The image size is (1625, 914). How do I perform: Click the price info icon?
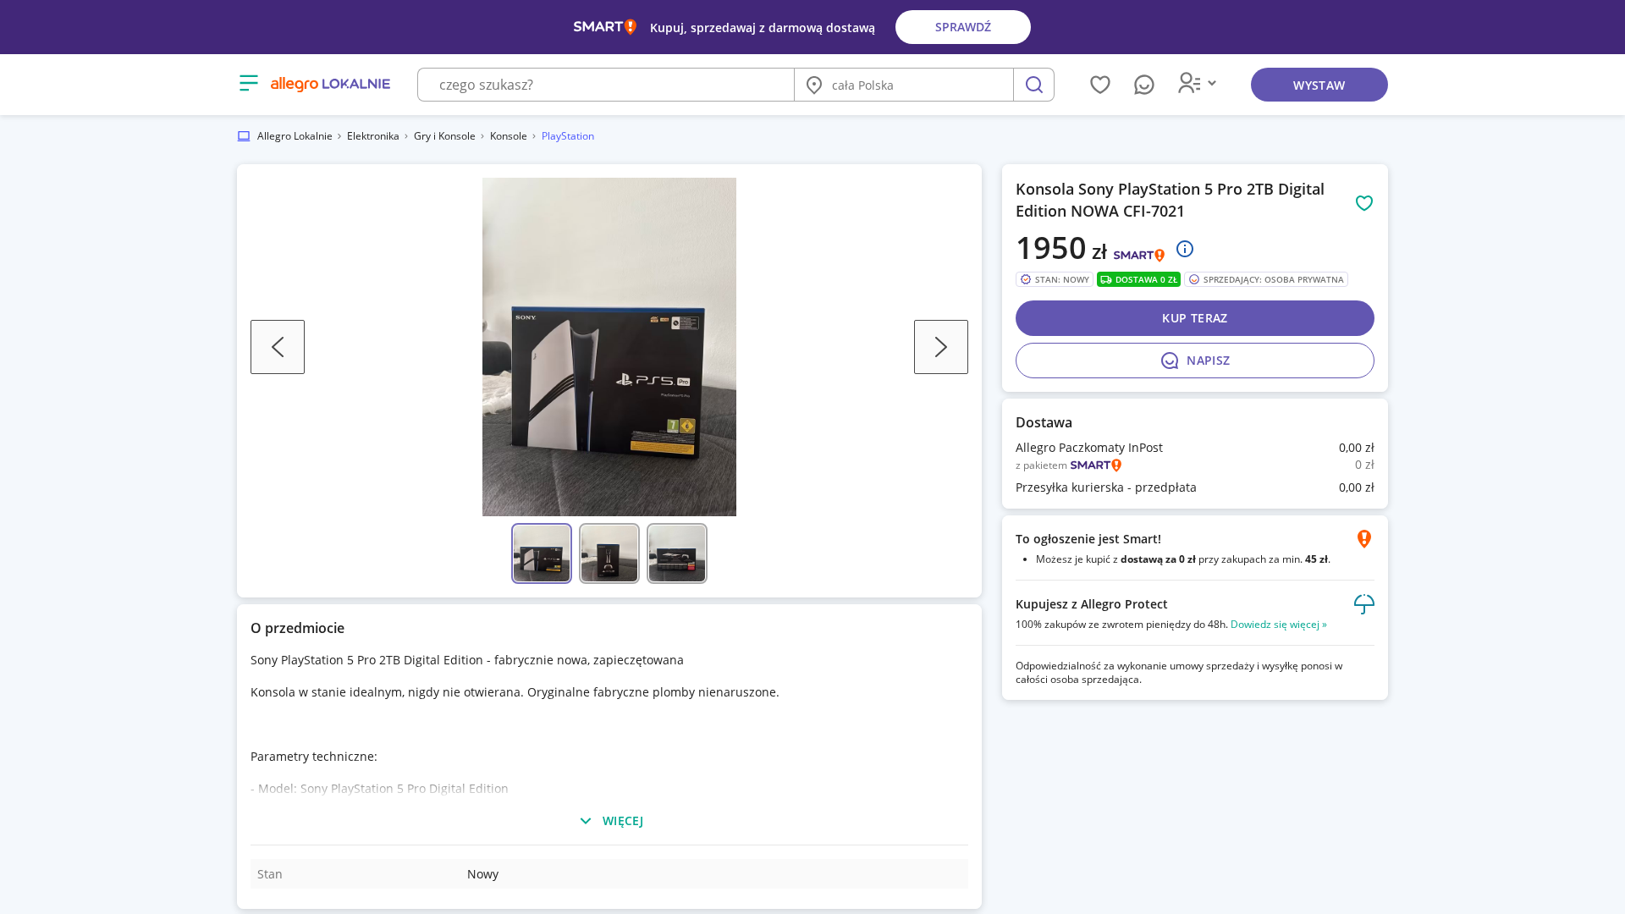click(1185, 249)
